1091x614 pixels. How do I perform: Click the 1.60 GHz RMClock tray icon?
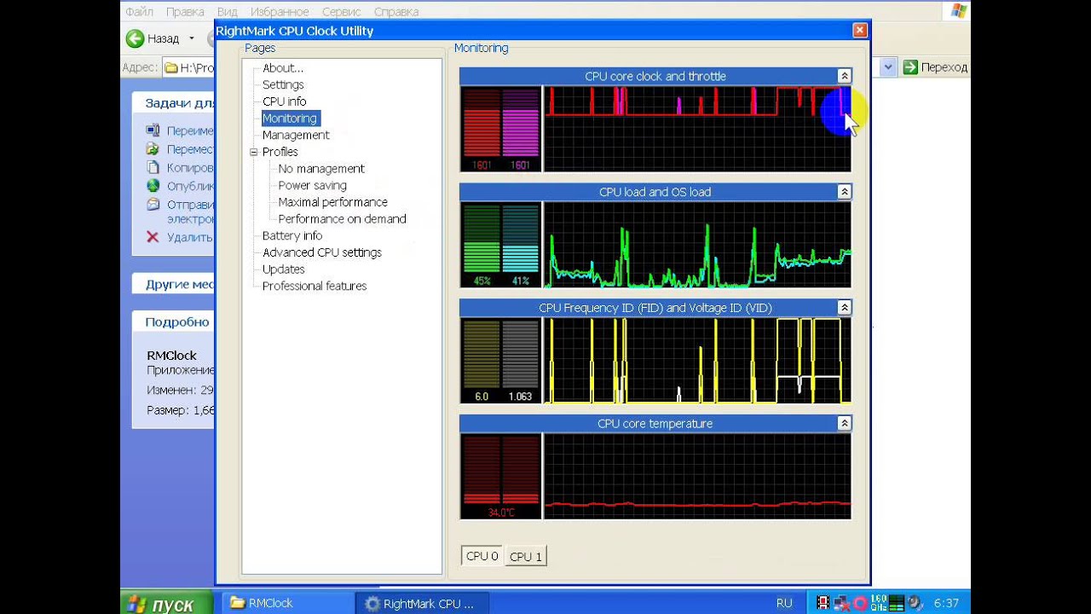coord(880,603)
